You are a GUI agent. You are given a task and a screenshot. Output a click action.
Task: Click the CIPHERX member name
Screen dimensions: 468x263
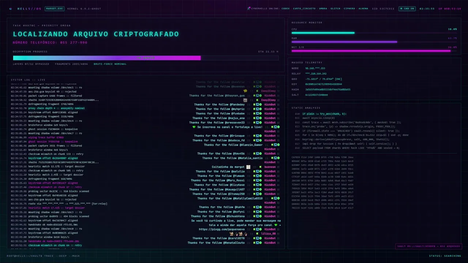pos(349,8)
